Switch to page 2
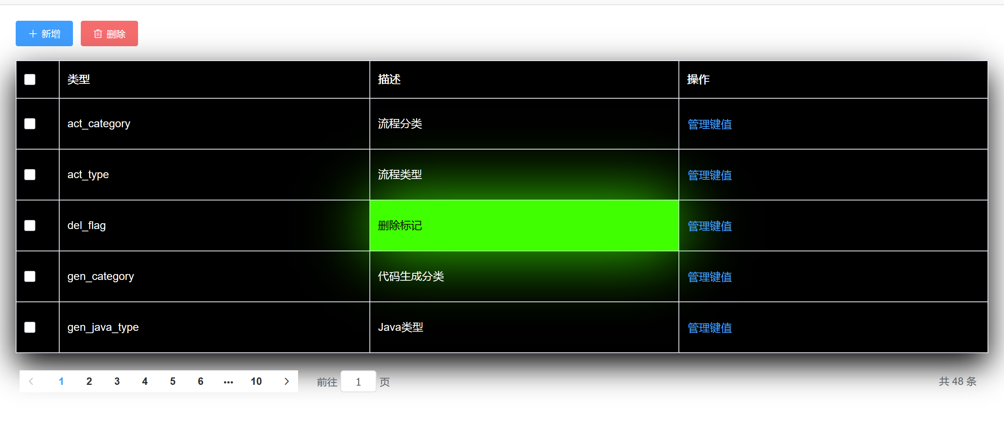This screenshot has width=1004, height=433. pyautogui.click(x=89, y=381)
